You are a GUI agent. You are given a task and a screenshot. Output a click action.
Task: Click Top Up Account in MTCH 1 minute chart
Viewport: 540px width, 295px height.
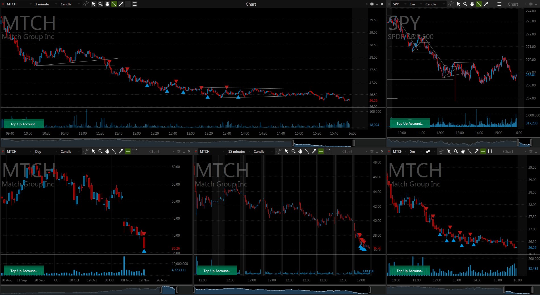24,124
